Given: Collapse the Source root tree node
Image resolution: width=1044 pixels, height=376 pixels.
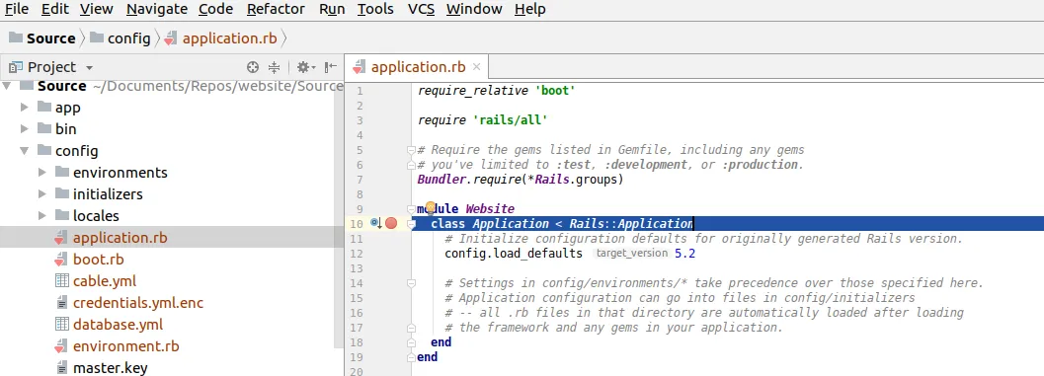Looking at the screenshot, I should pyautogui.click(x=7, y=86).
